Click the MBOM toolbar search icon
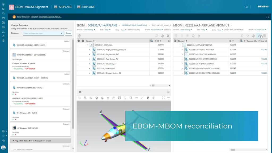Screen dimensions: 272x153 tap(242, 36)
